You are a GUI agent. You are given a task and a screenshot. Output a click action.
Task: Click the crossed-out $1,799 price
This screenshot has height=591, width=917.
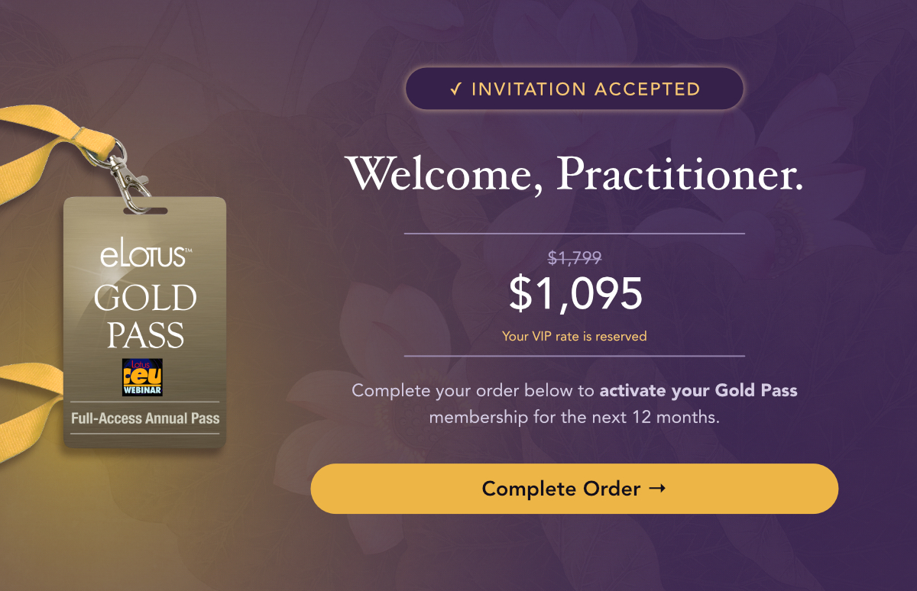tap(575, 258)
